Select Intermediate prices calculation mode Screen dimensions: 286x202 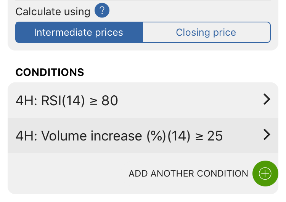[79, 32]
